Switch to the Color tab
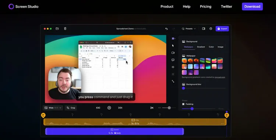The height and width of the screenshot is (140, 276). (x=211, y=47)
